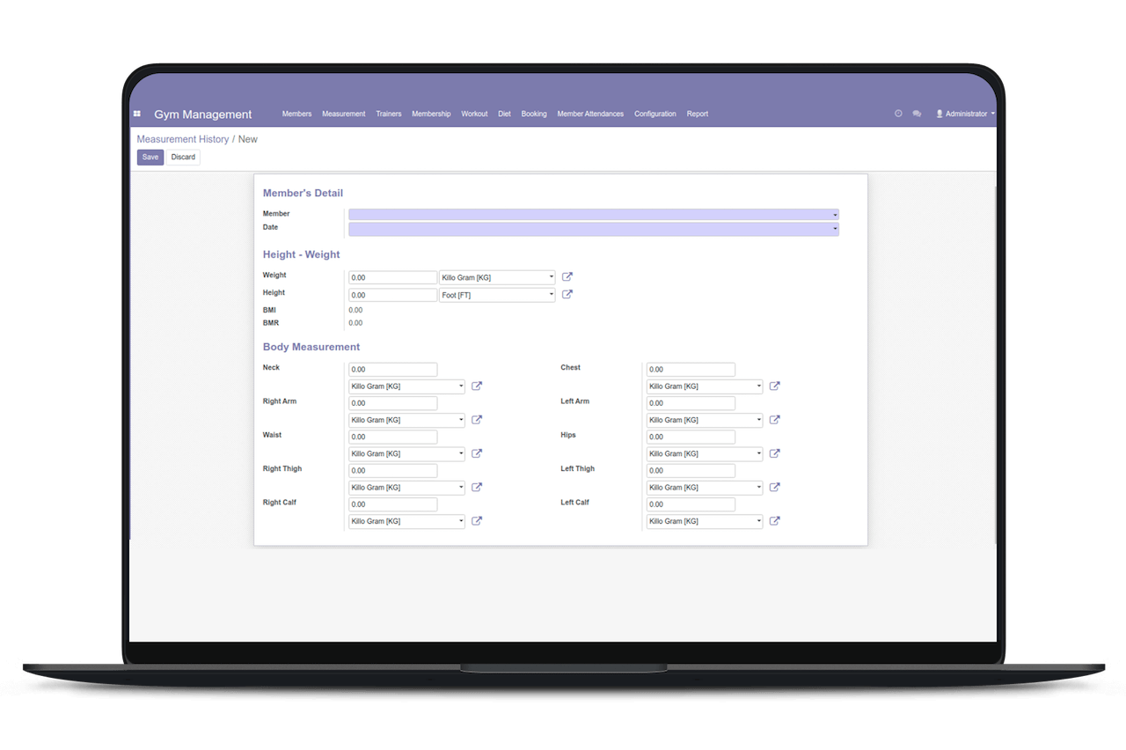Open the Right Thigh unit dropdown
This screenshot has height=750, width=1126.
(406, 488)
